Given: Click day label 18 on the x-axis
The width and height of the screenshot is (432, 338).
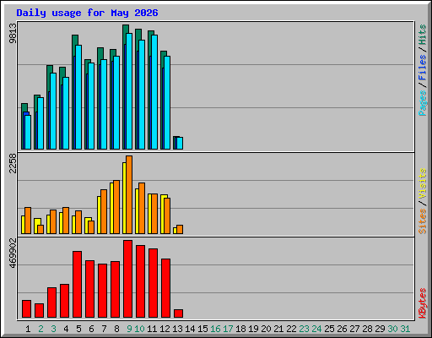Looking at the screenshot, I should pos(240,329).
